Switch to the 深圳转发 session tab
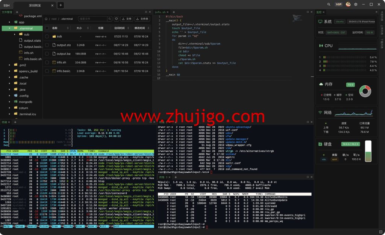Screen dimensions: 385x235 point(36,5)
